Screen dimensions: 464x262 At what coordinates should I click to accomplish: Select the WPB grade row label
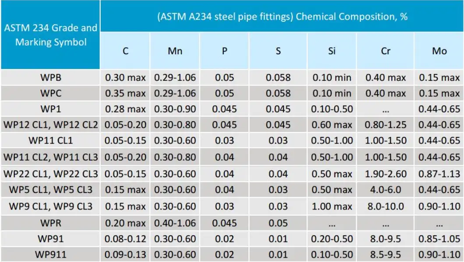(50, 78)
